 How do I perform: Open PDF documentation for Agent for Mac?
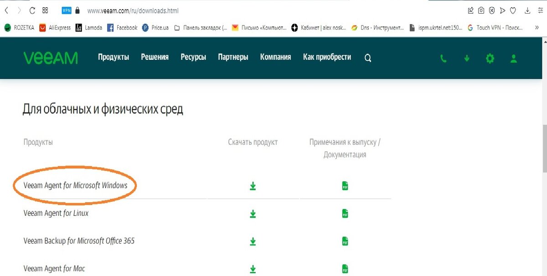[x=345, y=269]
